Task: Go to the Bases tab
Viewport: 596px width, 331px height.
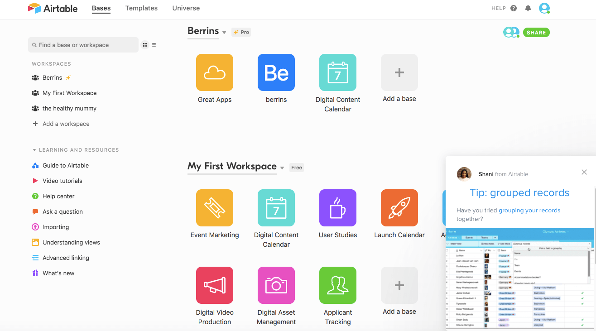Action: (x=101, y=8)
